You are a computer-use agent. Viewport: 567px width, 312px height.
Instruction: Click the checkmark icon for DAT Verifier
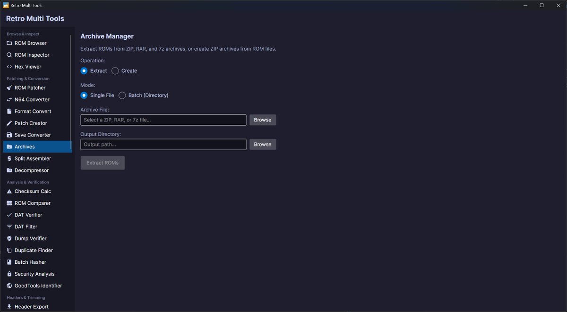(x=9, y=215)
